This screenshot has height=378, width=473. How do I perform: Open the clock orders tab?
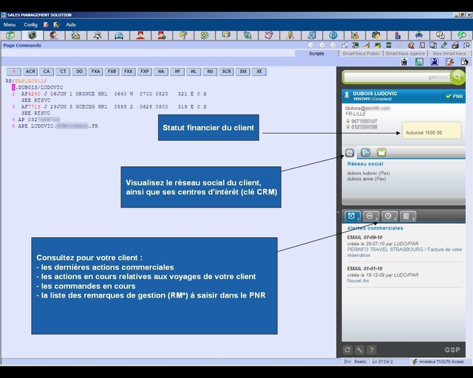389,216
